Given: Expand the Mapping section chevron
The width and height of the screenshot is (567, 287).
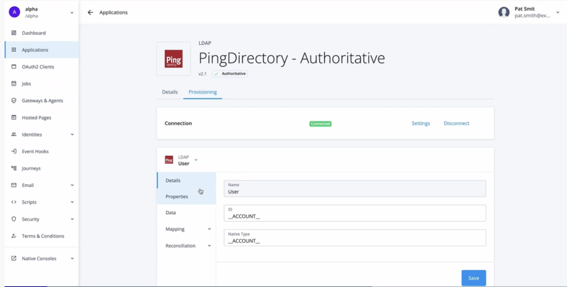Looking at the screenshot, I should (x=209, y=229).
